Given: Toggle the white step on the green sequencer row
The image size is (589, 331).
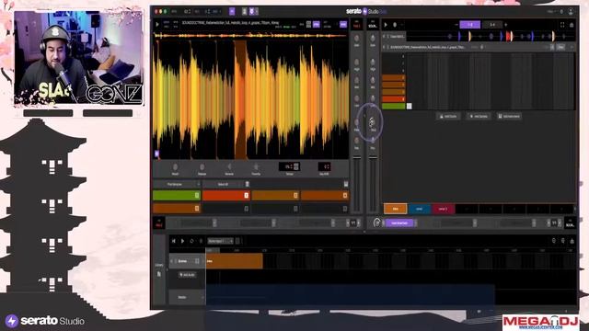Looking at the screenshot, I should click(409, 107).
